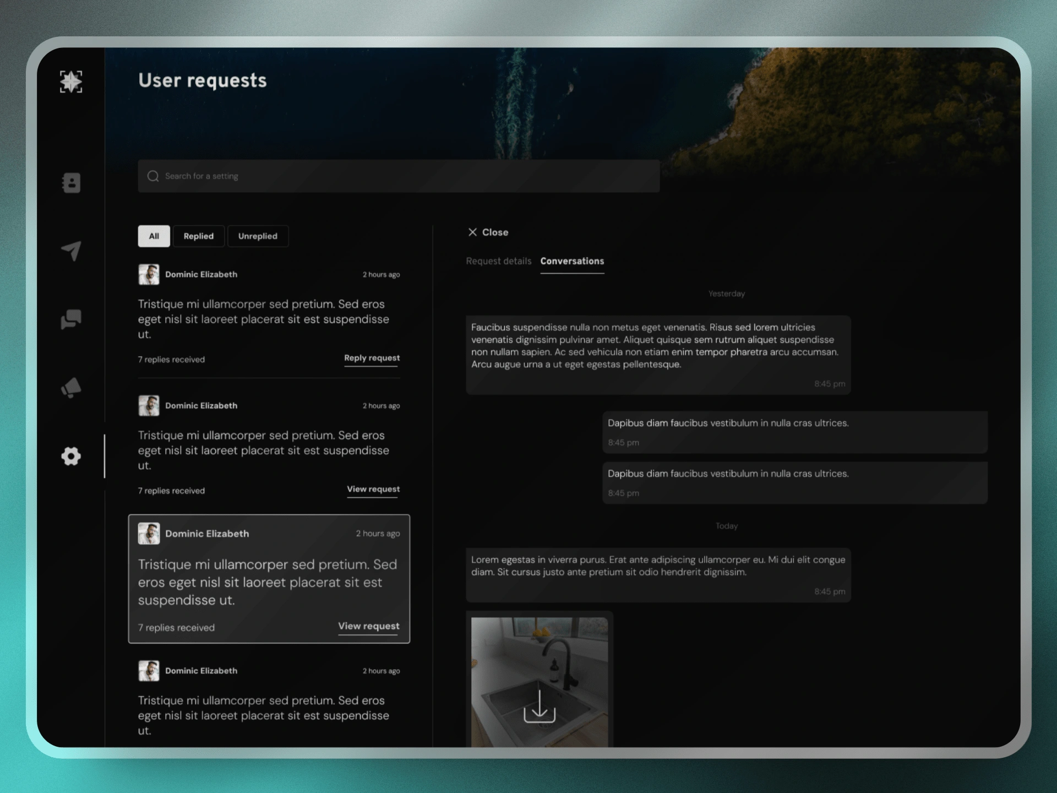The height and width of the screenshot is (793, 1057).
Task: Open the sink photo attachment thumbnail
Action: pyautogui.click(x=540, y=682)
